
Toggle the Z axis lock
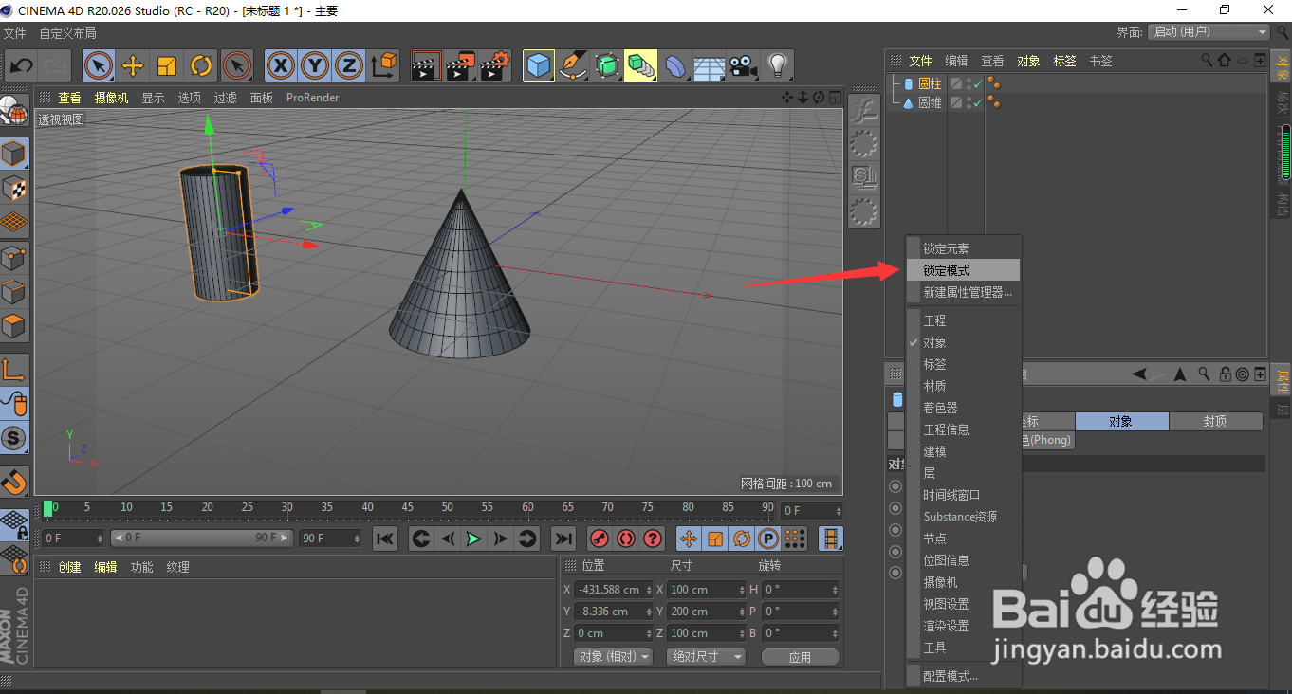[x=349, y=66]
